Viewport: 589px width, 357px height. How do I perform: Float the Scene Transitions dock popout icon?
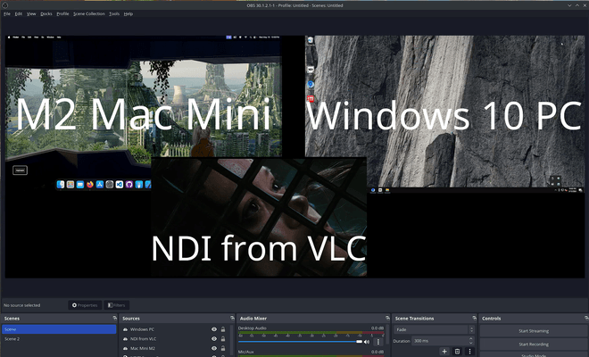(475, 319)
